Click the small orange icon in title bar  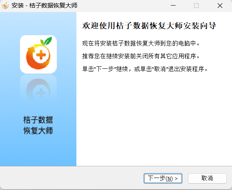tap(5, 6)
